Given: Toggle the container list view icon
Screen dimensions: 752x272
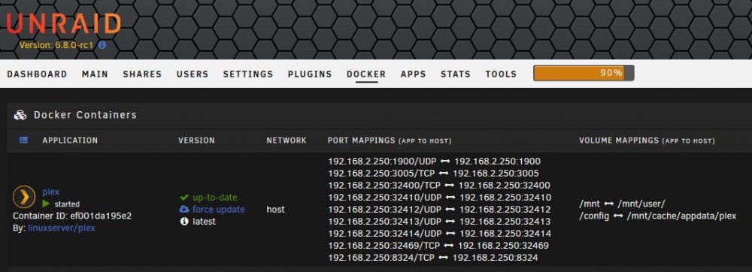Looking at the screenshot, I should pos(23,140).
